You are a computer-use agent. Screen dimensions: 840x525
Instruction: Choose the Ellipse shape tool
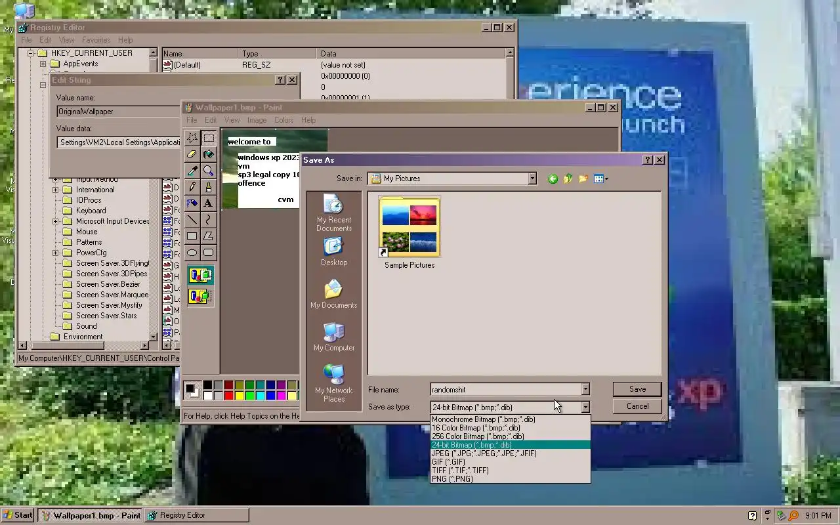[x=192, y=253]
